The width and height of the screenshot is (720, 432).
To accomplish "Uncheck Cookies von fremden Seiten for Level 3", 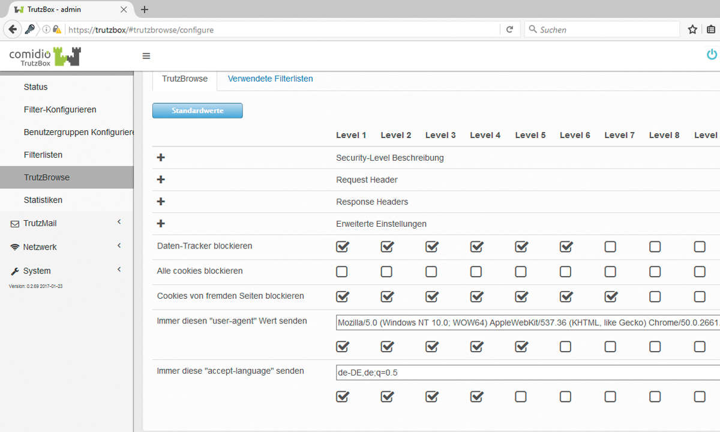I will point(431,296).
